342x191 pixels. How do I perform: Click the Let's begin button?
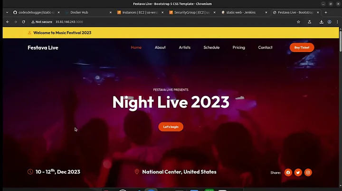click(x=171, y=127)
